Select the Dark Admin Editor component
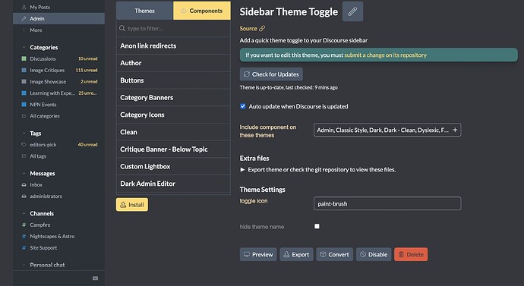The width and height of the screenshot is (524, 286). tap(173, 184)
